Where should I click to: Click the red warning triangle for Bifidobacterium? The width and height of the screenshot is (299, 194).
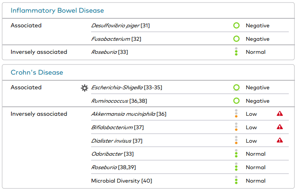(280, 127)
